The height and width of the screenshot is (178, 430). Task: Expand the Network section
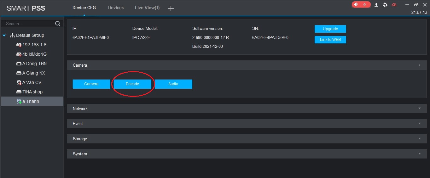[419, 108]
